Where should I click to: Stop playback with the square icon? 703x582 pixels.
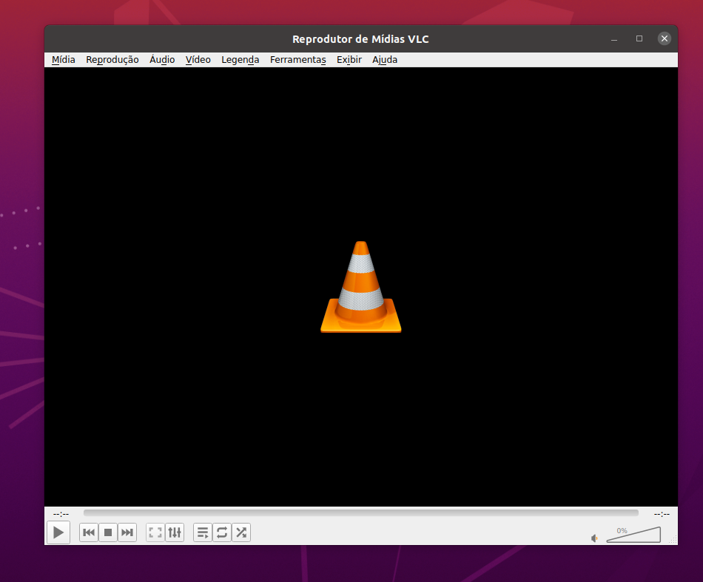coord(108,532)
